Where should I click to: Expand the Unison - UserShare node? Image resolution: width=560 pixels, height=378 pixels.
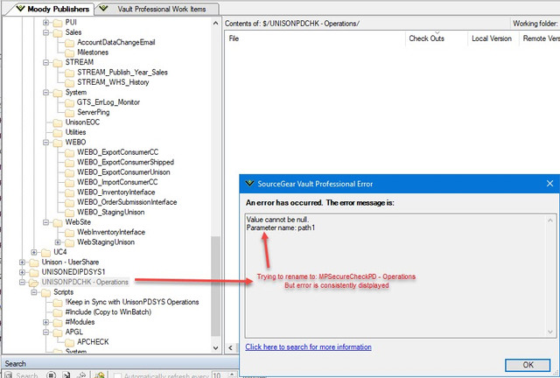[x=22, y=262]
